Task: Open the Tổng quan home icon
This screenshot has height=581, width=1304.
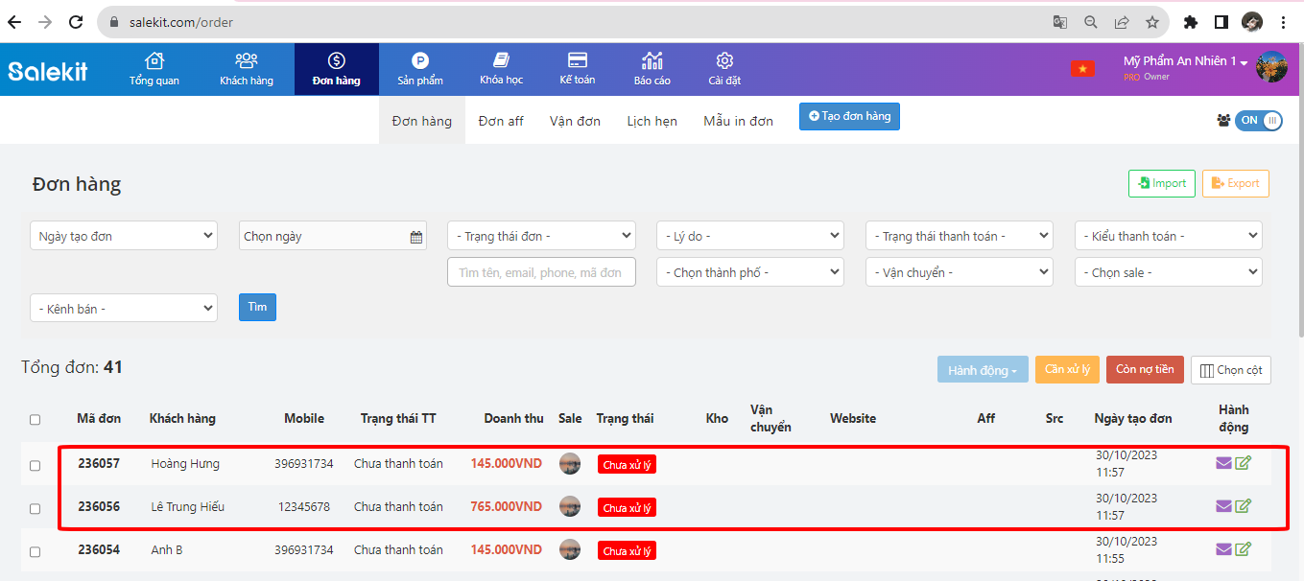Action: click(x=154, y=60)
